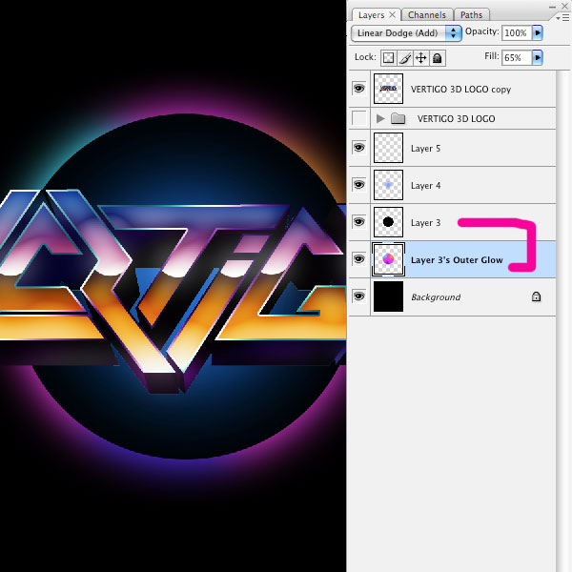This screenshot has width=572, height=572.
Task: Click the 'Lock:' label
Action: [x=365, y=57]
